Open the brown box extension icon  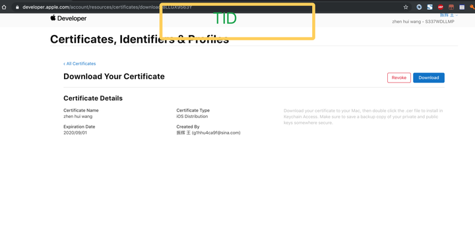(x=451, y=7)
